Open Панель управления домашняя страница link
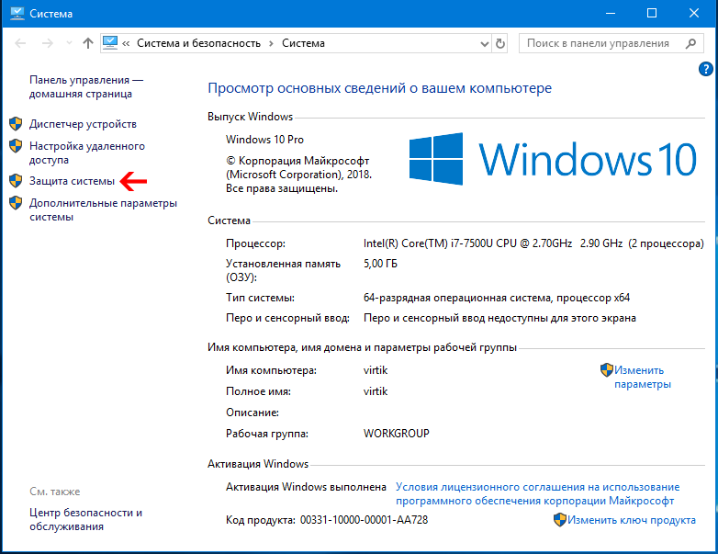This screenshot has width=718, height=554. [86, 86]
